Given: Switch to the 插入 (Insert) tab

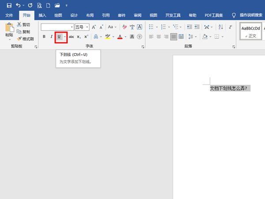Looking at the screenshot, I should [x=42, y=15].
